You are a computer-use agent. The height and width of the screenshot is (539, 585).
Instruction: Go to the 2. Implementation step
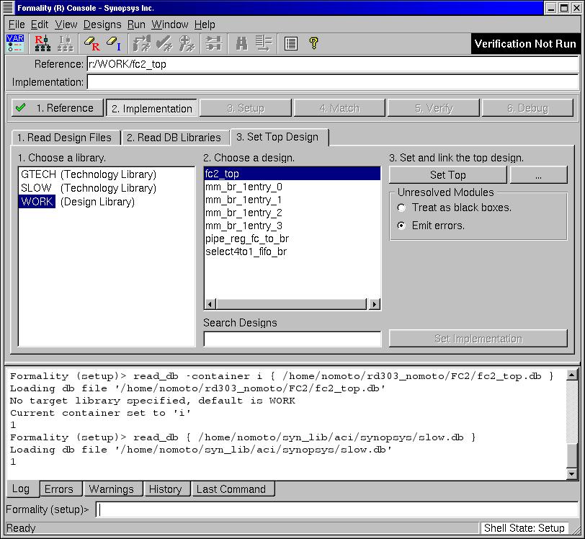152,108
